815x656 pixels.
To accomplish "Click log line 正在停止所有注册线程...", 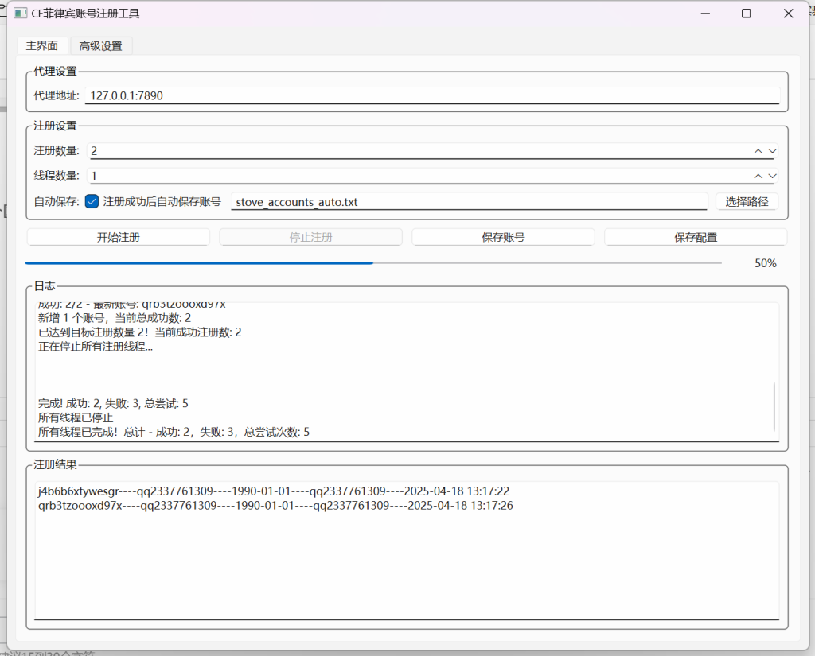I will [x=96, y=347].
